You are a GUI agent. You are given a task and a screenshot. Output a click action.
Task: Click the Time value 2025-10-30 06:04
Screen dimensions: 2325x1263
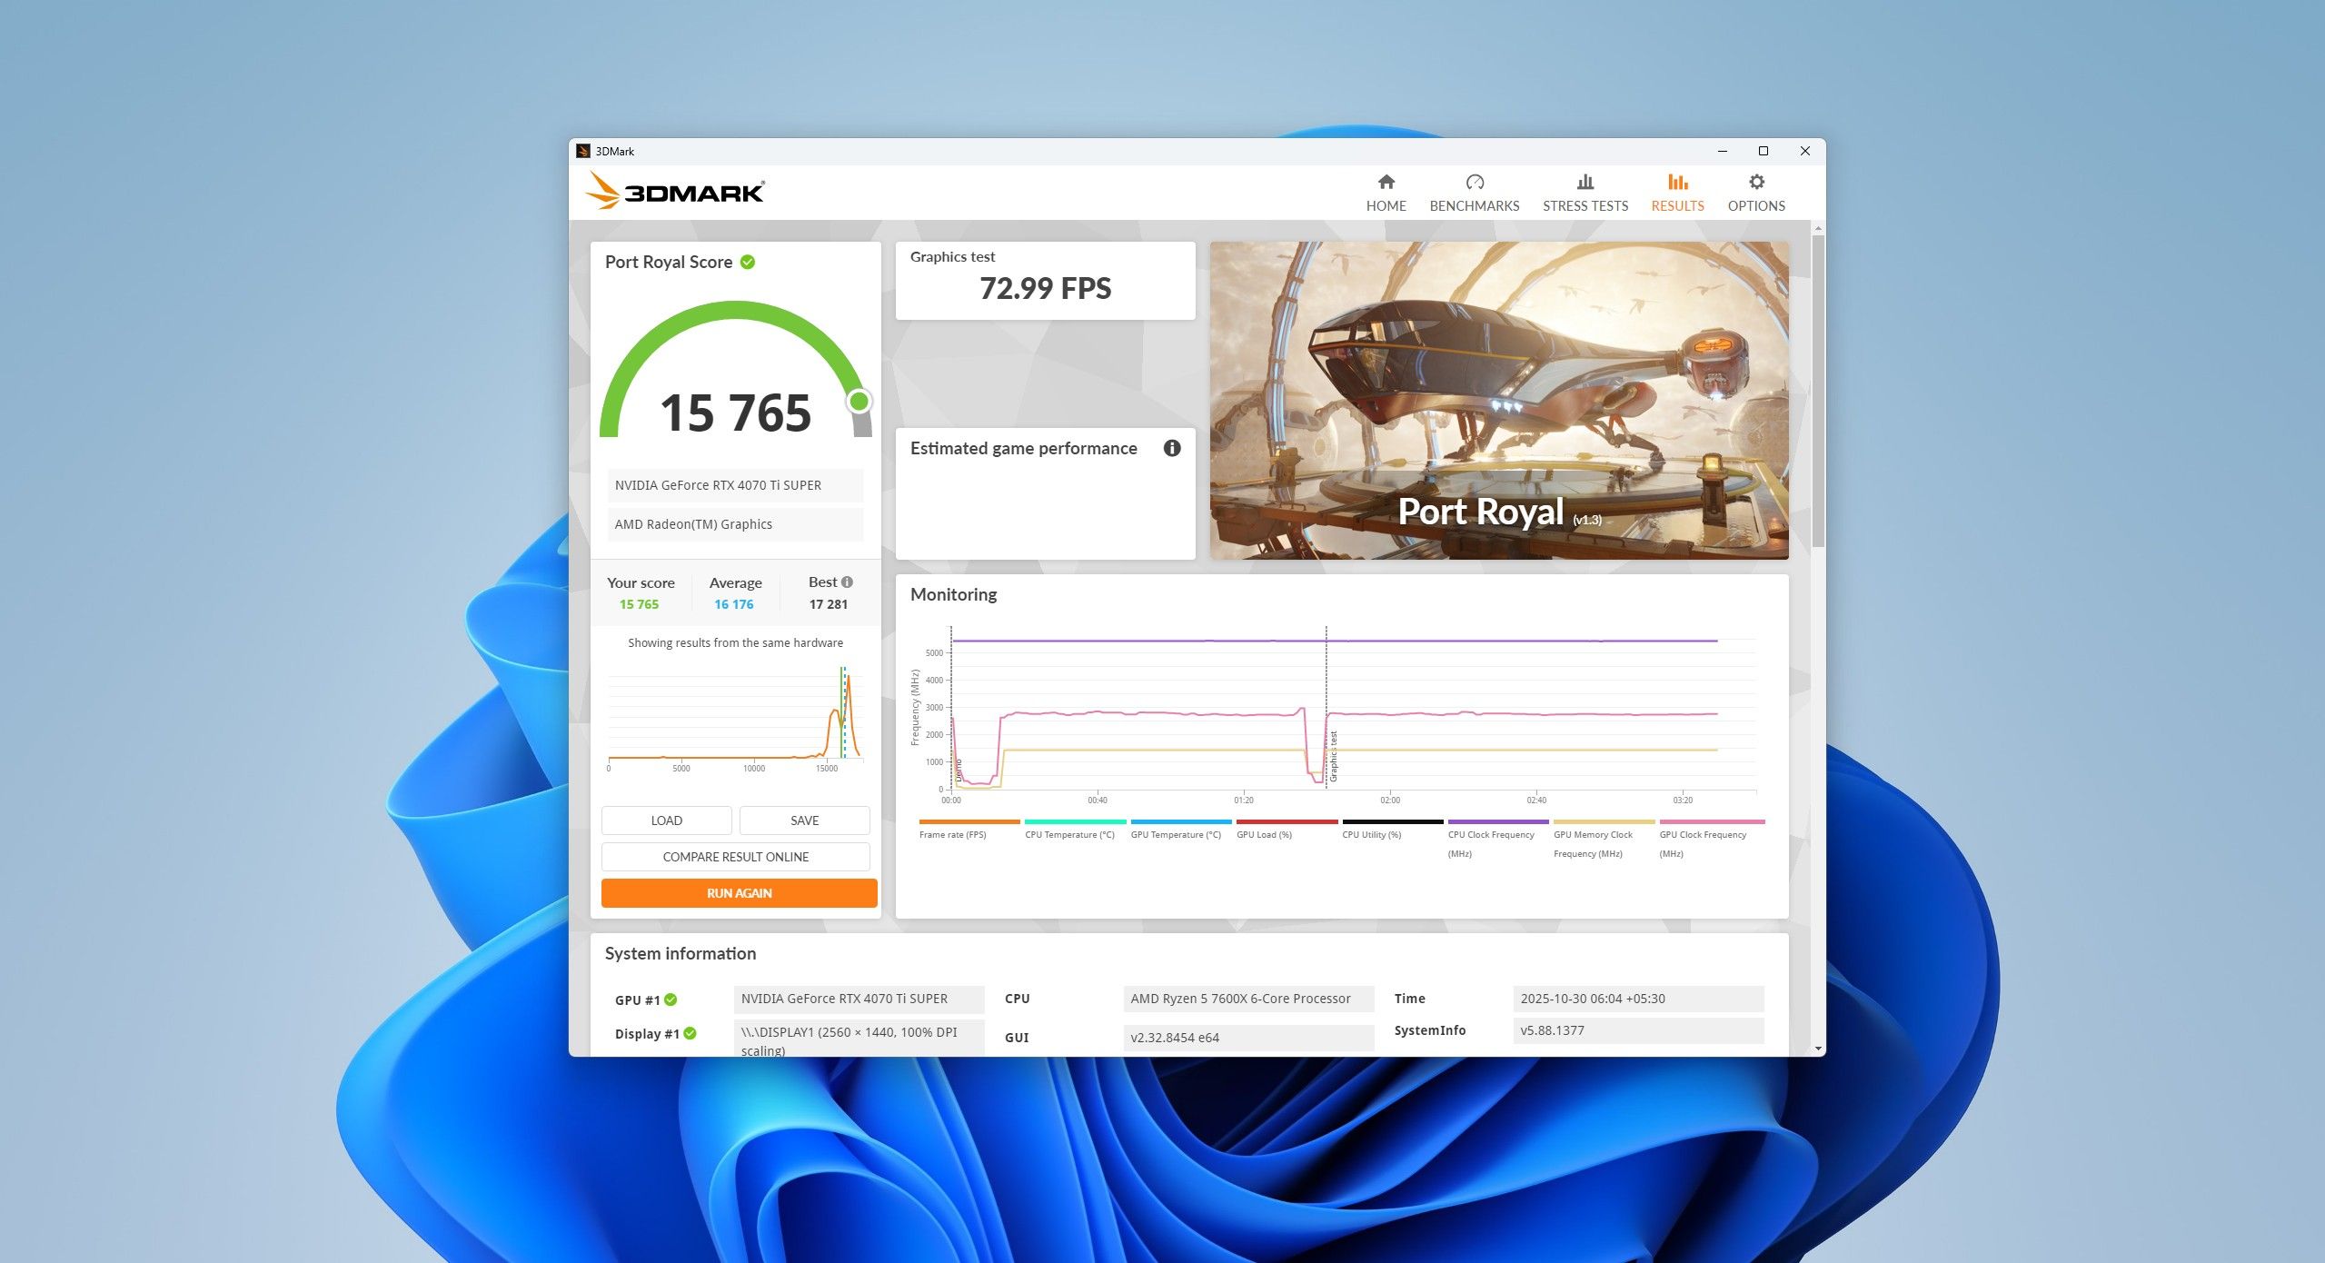coord(1638,999)
